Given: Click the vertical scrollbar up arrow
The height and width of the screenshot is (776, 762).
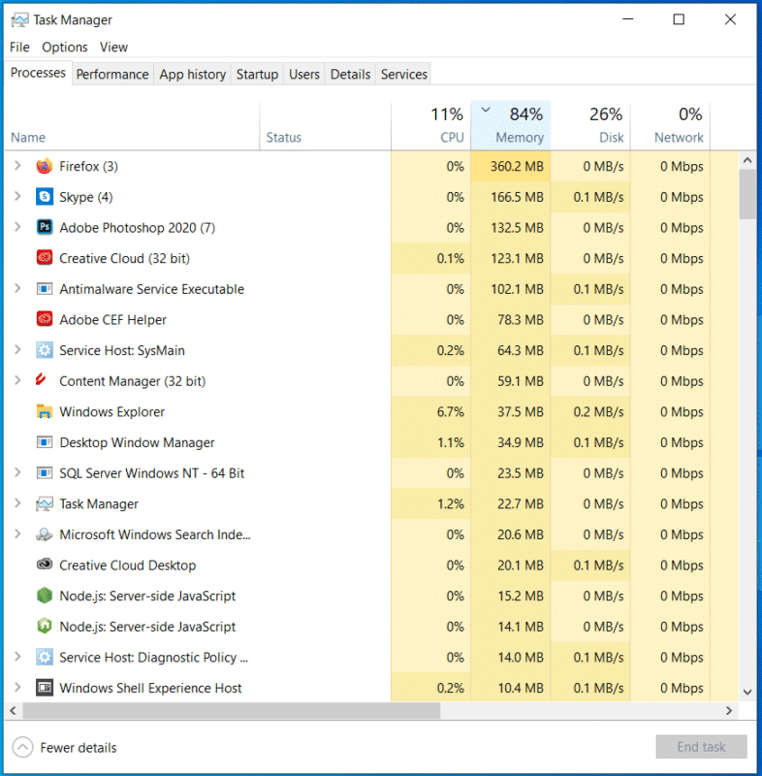Looking at the screenshot, I should (747, 160).
